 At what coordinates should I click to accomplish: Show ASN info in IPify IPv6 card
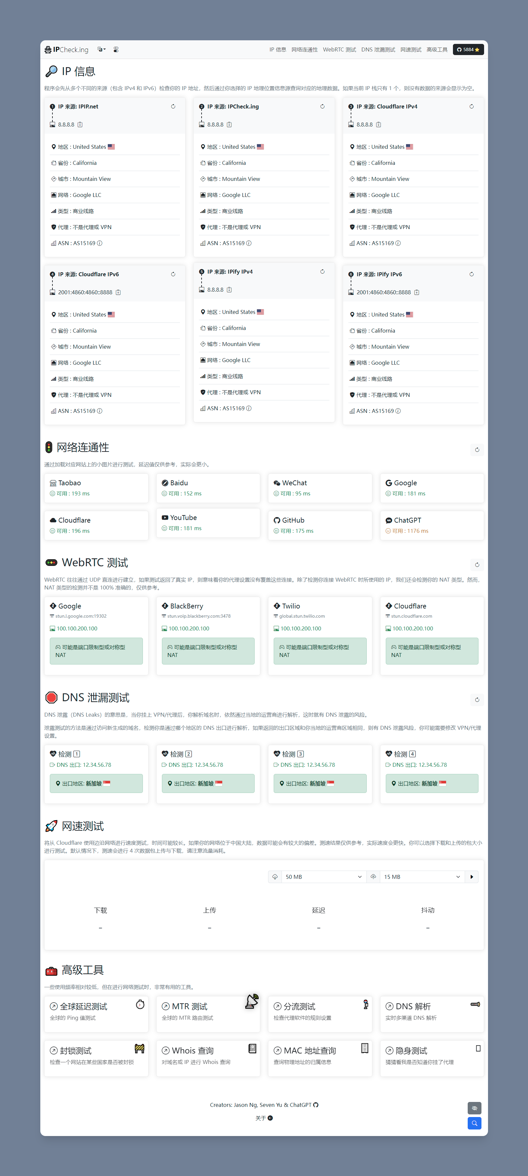(398, 411)
